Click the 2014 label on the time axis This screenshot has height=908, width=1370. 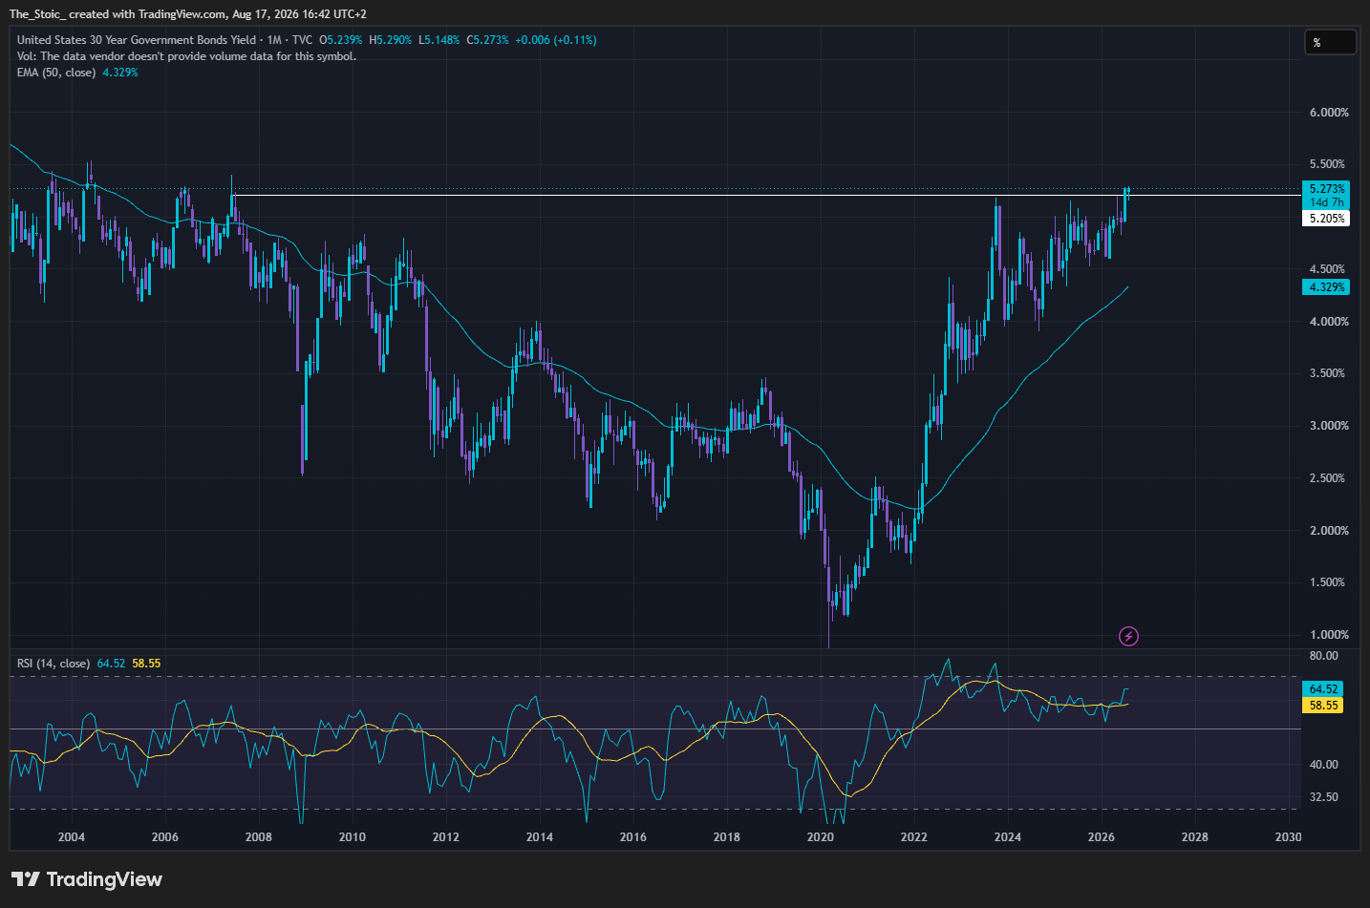click(x=540, y=837)
